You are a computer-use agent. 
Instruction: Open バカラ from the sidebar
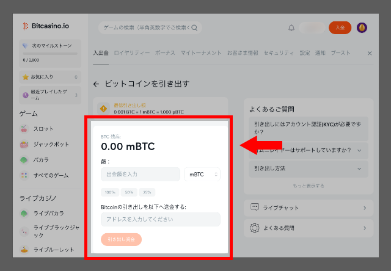coord(41,160)
